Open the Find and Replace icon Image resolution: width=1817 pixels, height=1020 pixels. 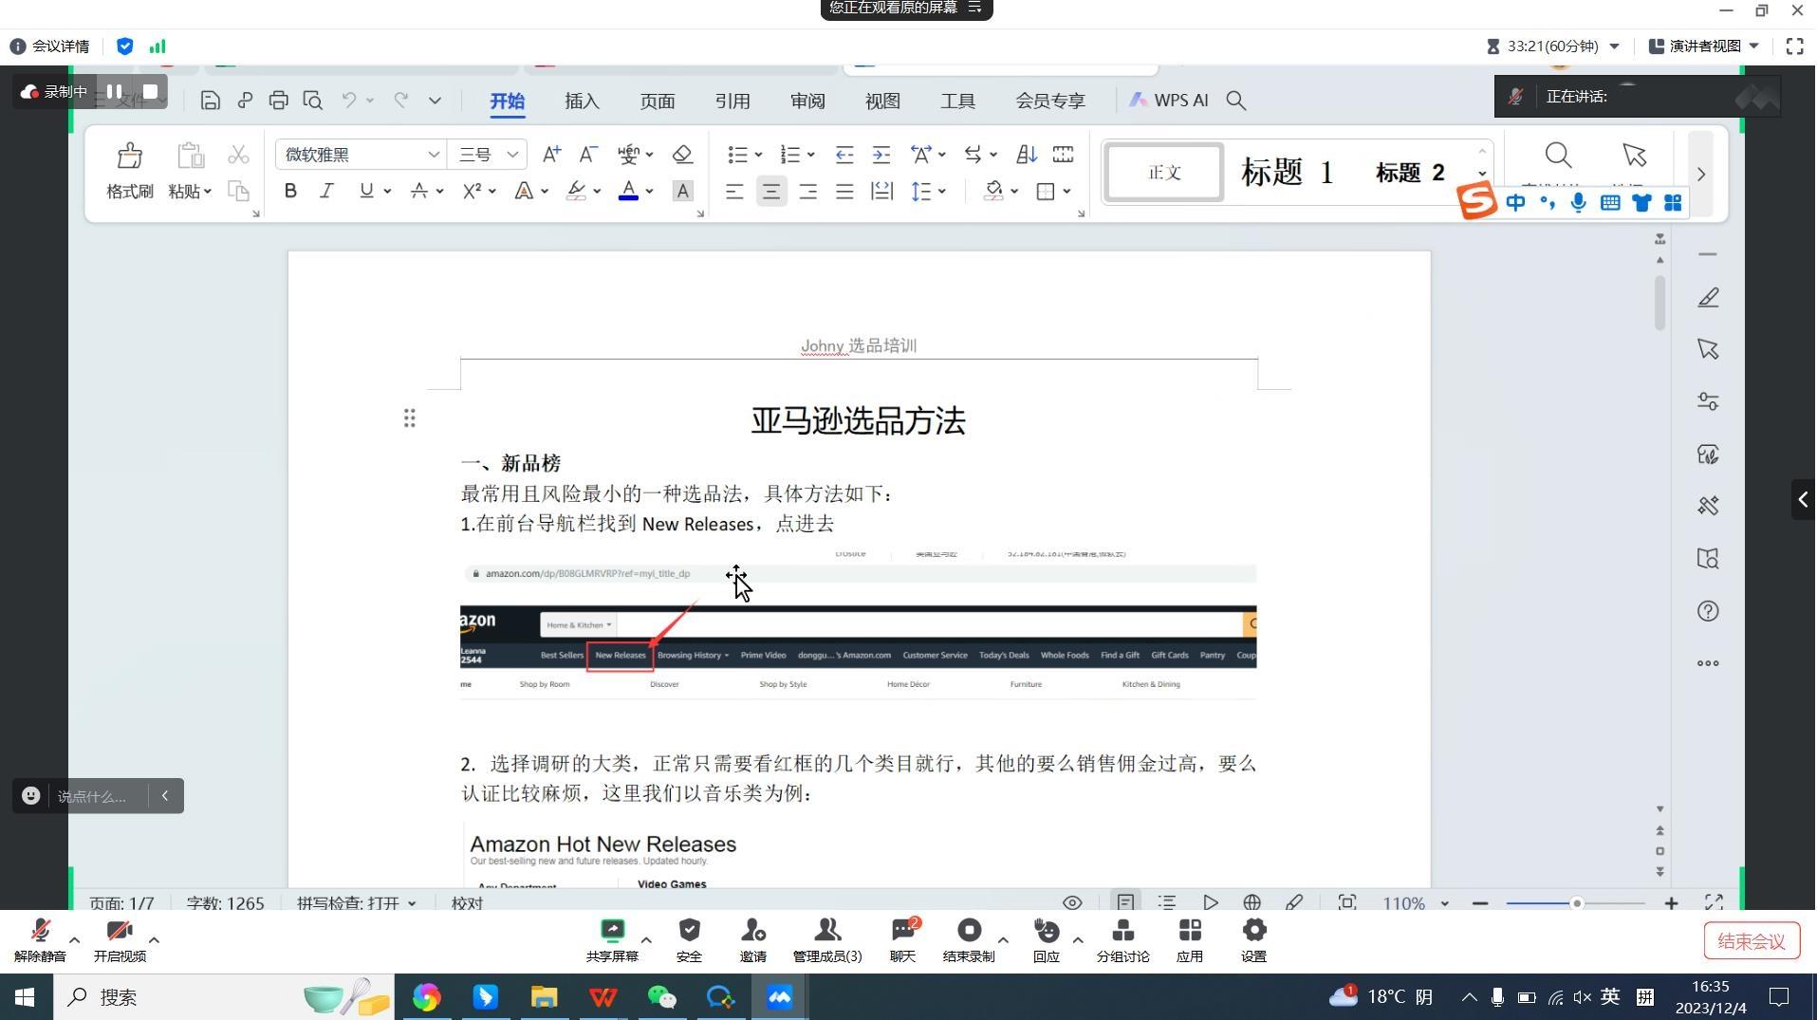pyautogui.click(x=1558, y=155)
